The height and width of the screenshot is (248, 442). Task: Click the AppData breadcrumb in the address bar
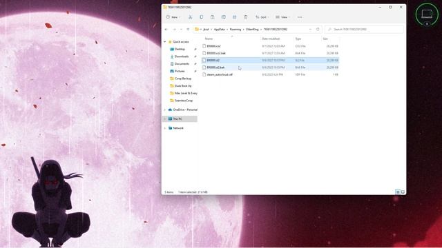220,29
